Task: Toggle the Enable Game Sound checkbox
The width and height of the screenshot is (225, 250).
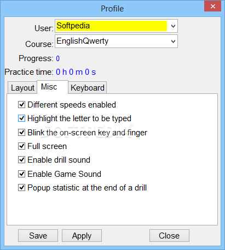Action: click(x=21, y=174)
